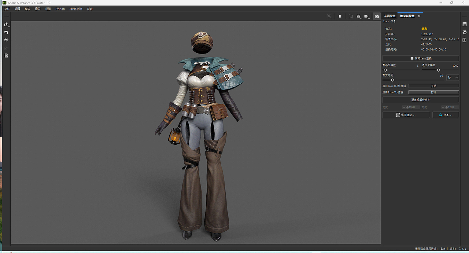This screenshot has height=253, width=469.
Task: Click the width field showing 1920
Action: pos(411,107)
